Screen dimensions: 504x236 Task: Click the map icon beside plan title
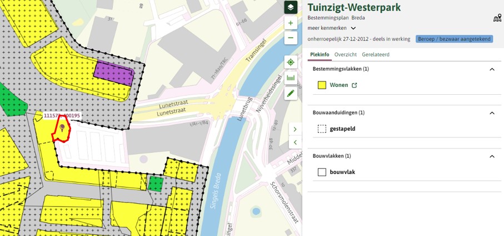pyautogui.click(x=497, y=18)
